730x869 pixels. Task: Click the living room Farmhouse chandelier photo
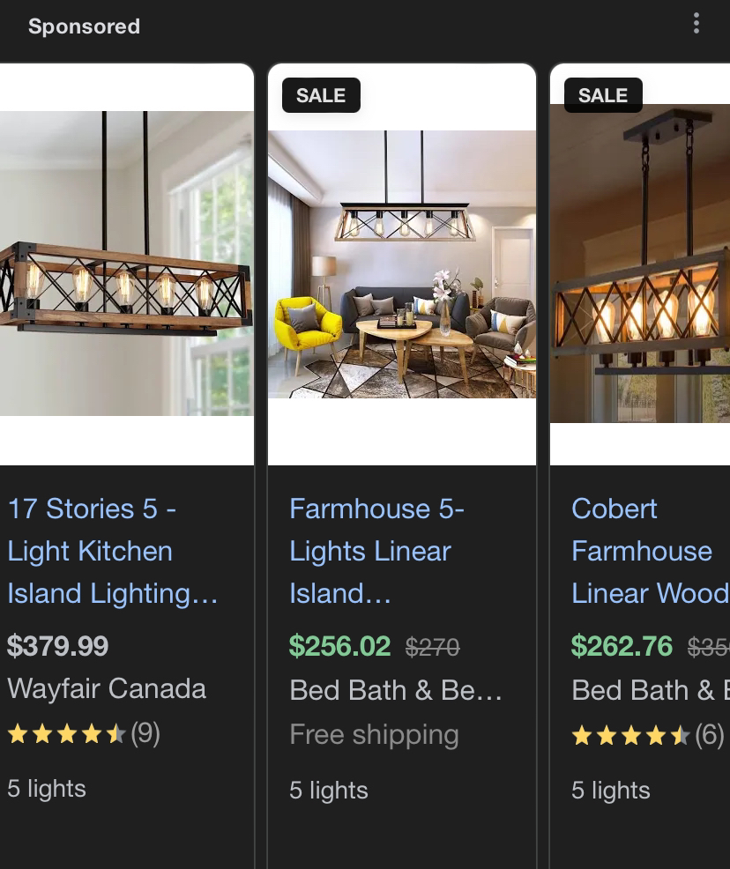pyautogui.click(x=402, y=264)
